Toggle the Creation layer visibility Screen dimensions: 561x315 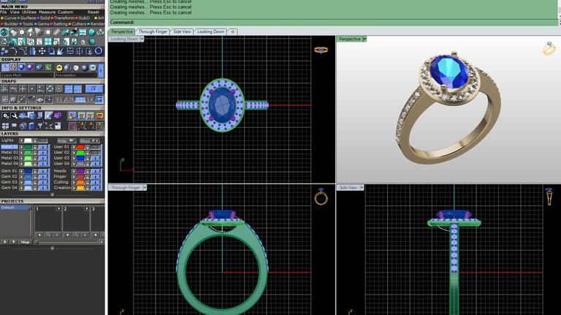[95, 188]
